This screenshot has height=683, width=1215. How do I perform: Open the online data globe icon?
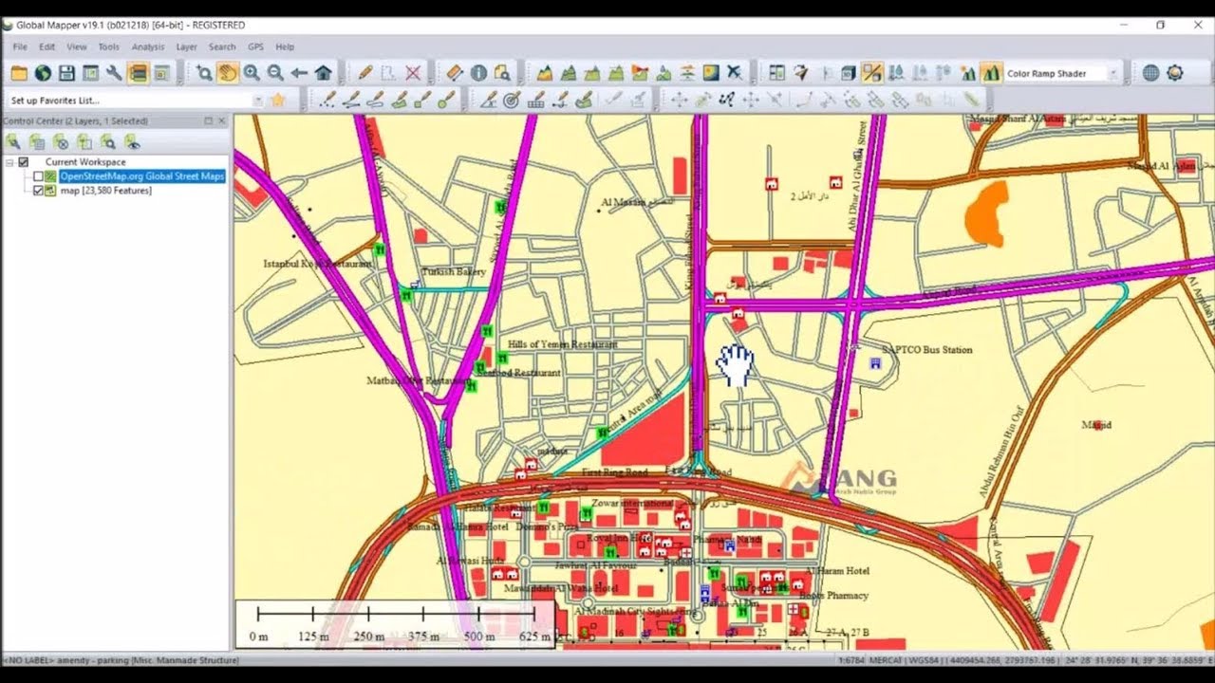click(43, 73)
